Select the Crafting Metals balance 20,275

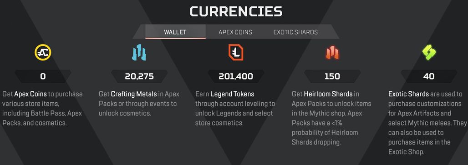[x=139, y=76]
